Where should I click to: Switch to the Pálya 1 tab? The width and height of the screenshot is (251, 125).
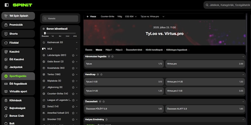109,50
